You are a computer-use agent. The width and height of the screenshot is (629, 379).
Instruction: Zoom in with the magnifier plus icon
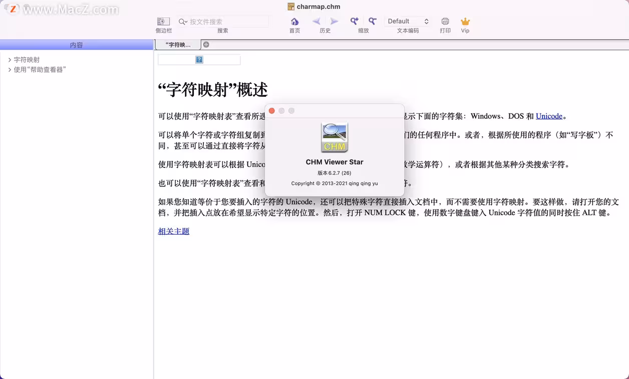(x=354, y=21)
